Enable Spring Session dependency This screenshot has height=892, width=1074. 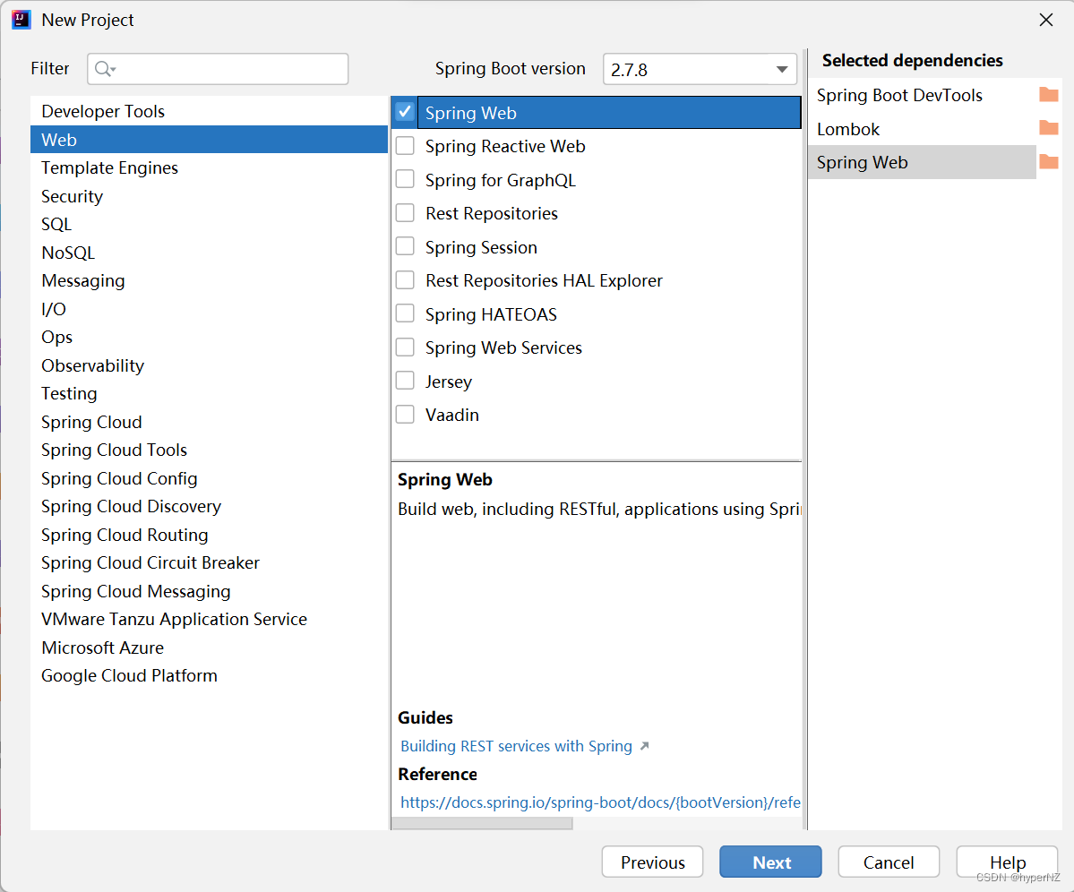(x=405, y=246)
